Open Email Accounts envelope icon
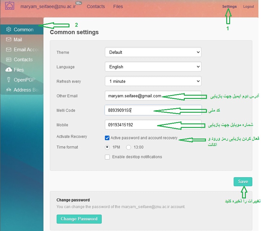 [x=9, y=50]
